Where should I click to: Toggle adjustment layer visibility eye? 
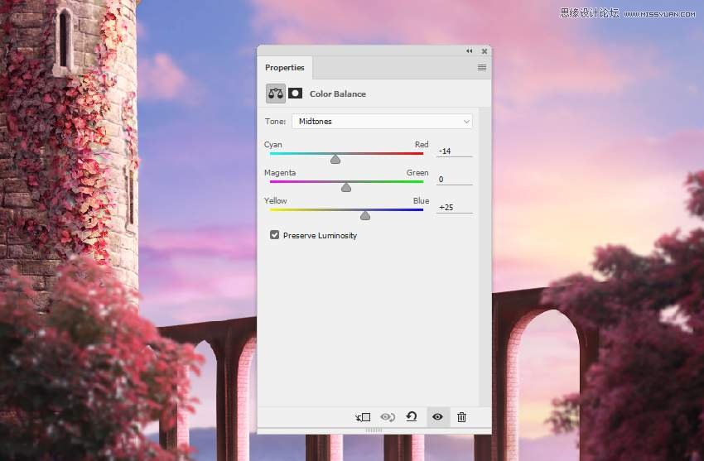(437, 417)
